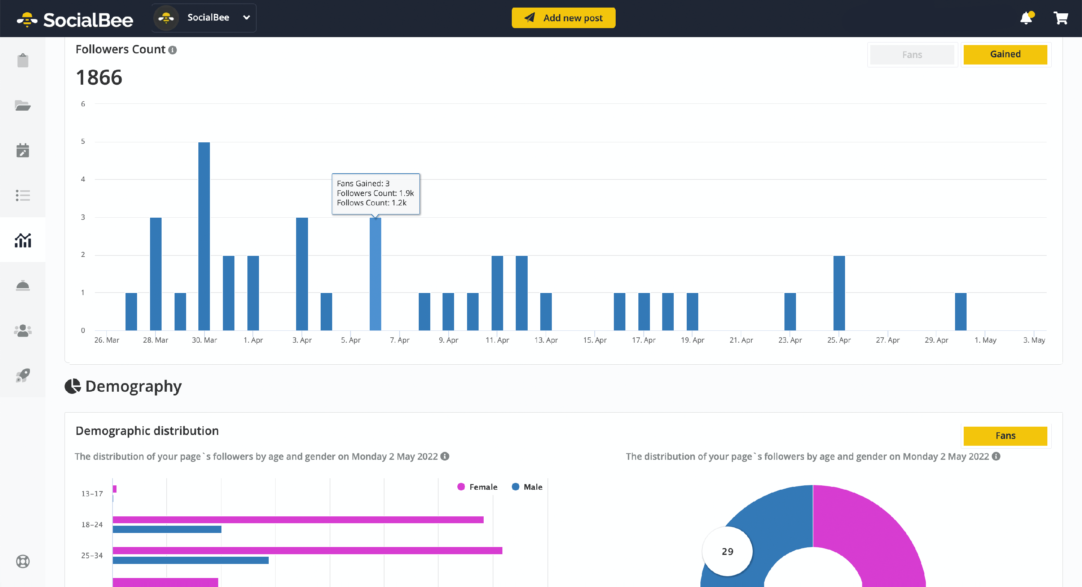This screenshot has height=587, width=1082.
Task: Open the concierge bell sidebar icon
Action: [23, 285]
